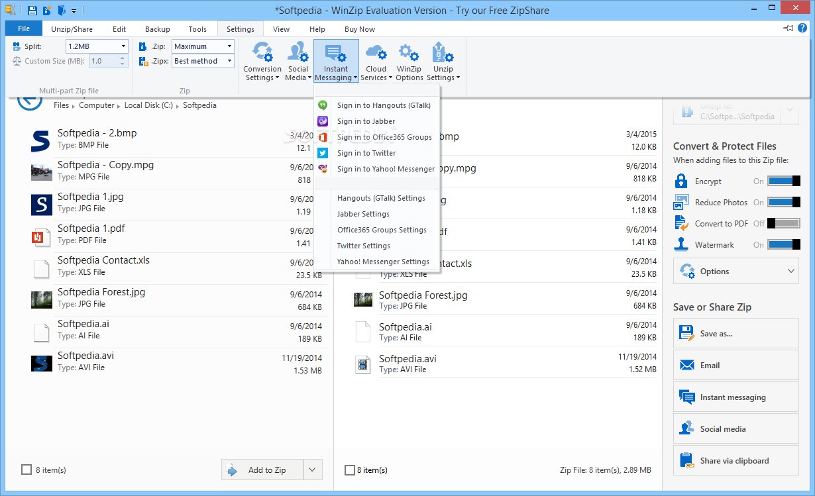Click Computer in the breadcrumb path

[97, 105]
